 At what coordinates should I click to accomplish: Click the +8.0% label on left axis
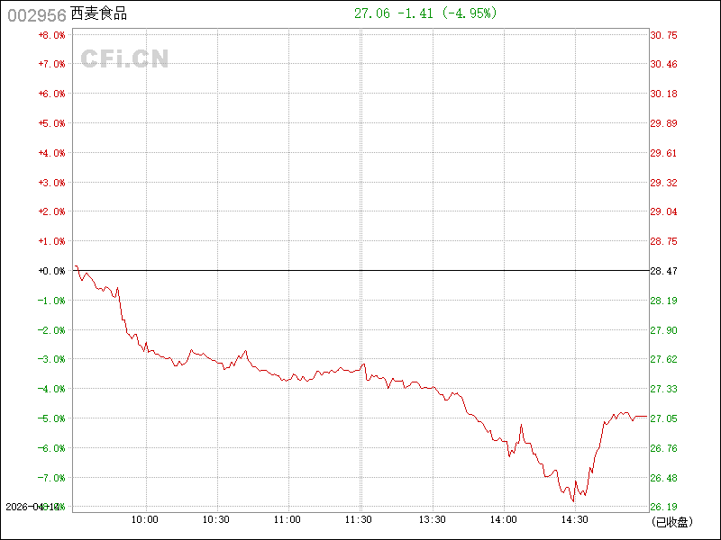(x=51, y=35)
